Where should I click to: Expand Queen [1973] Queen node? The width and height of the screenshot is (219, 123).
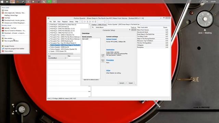[x=49, y=51]
